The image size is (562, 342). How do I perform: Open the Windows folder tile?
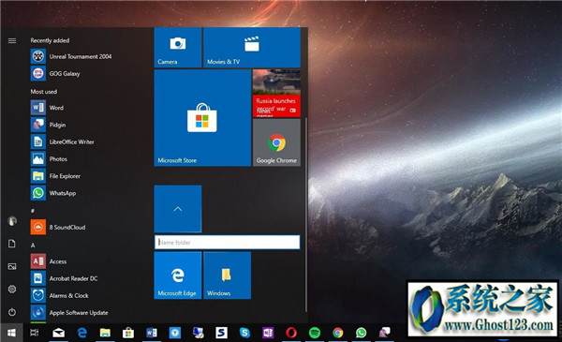click(x=228, y=275)
